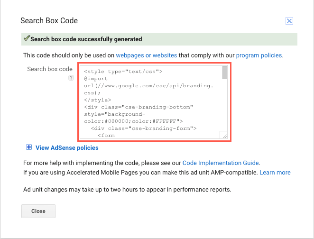
Task: Click the closing </style> tag line
Action: [97, 100]
